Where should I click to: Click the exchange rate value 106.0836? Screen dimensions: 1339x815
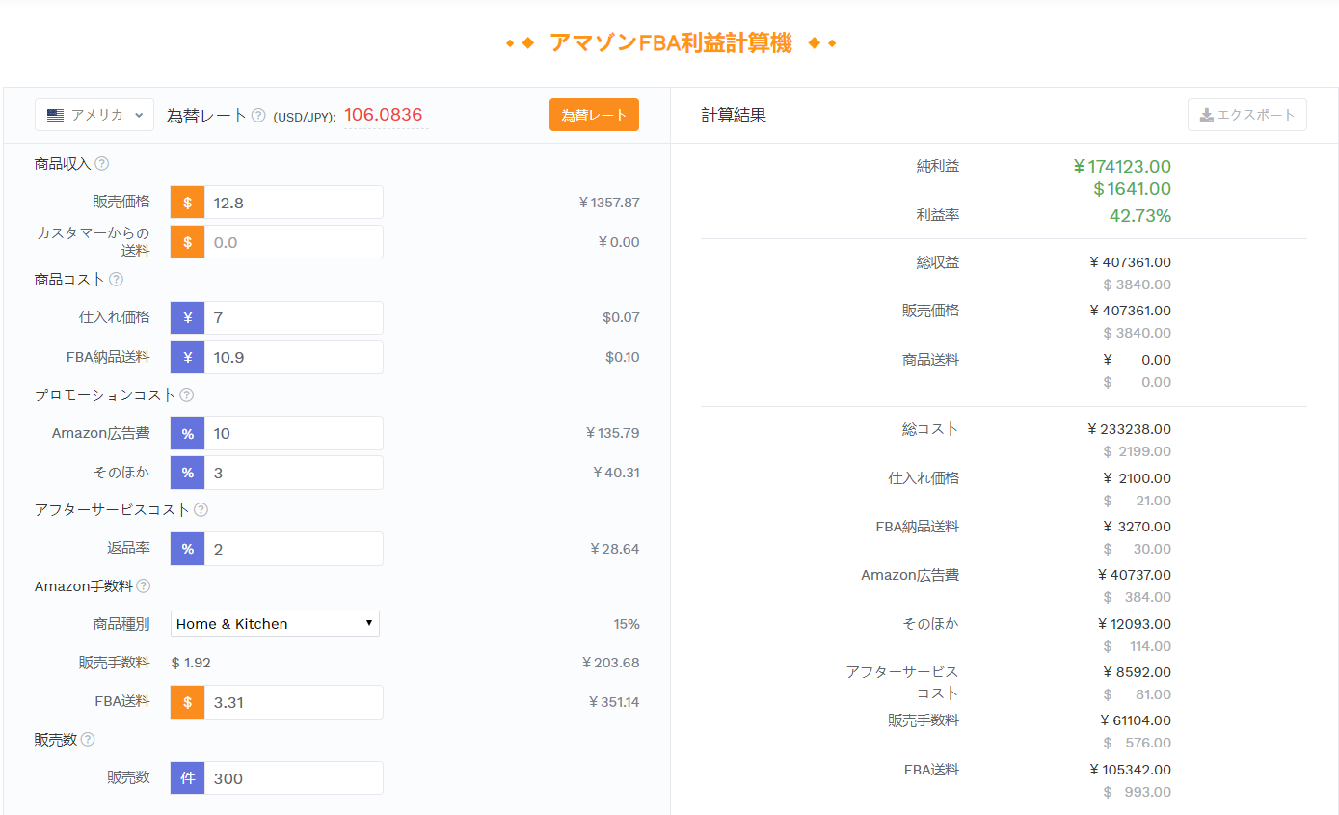(384, 115)
